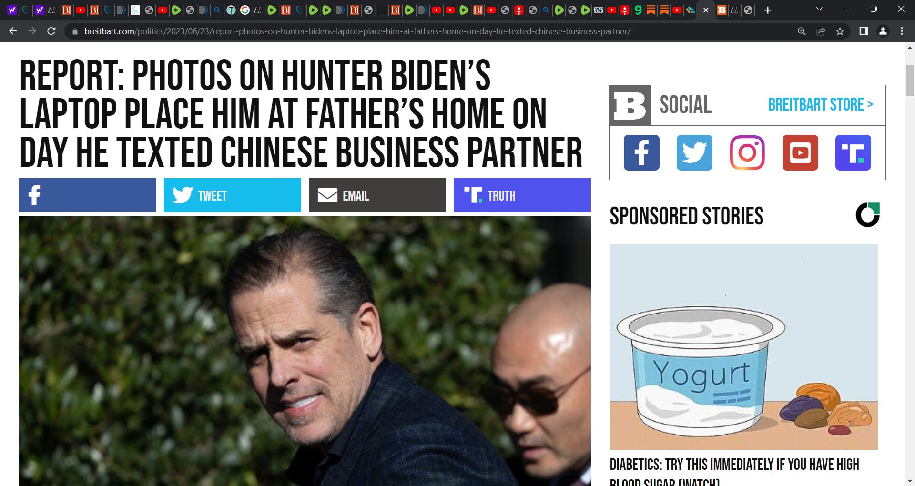The width and height of the screenshot is (915, 486).
Task: Open Breitbart's Truth Social icon in sidebar
Action: [853, 152]
